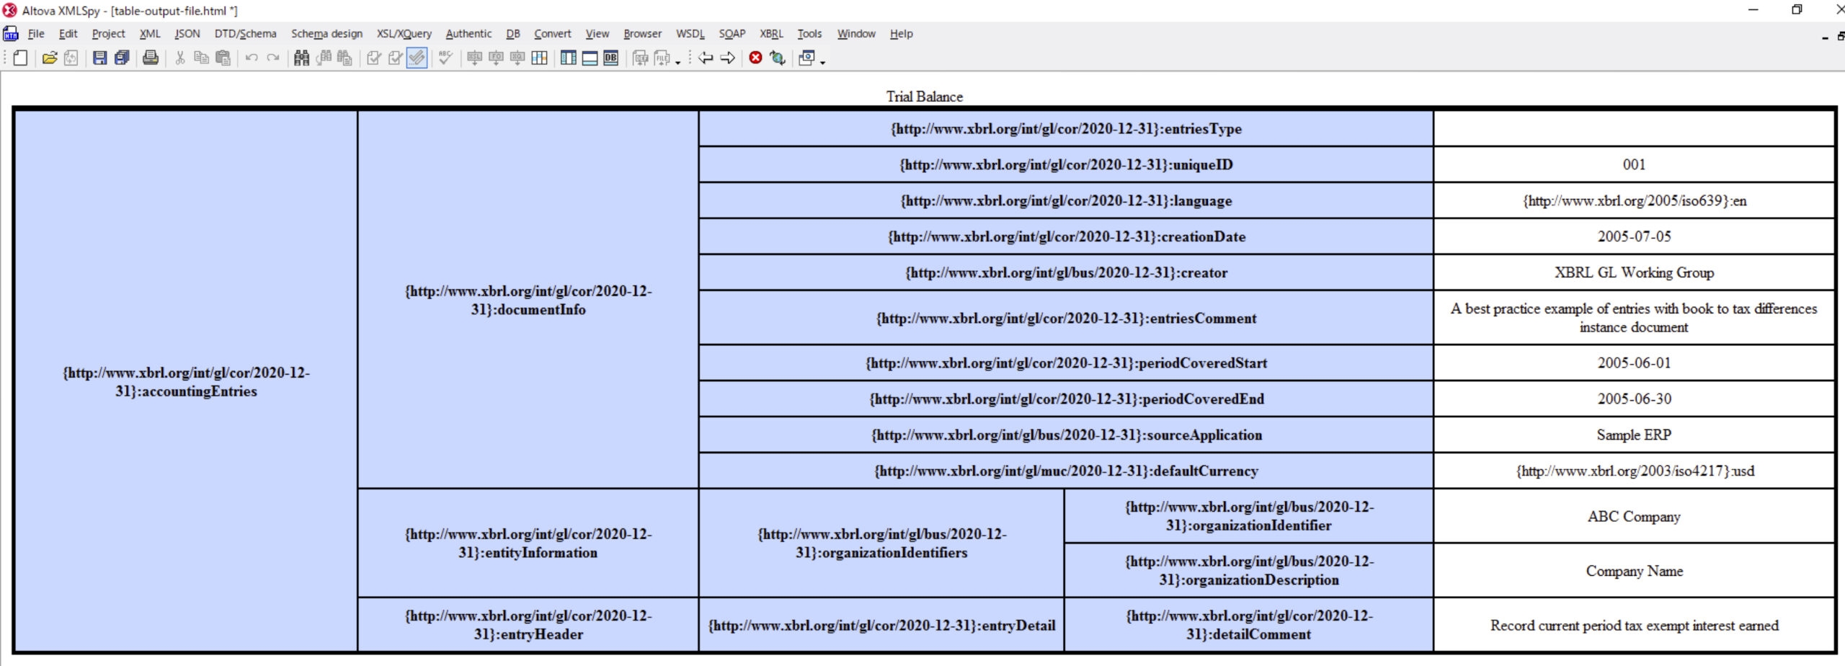Open the Help menu
1845x666 pixels.
coord(901,34)
